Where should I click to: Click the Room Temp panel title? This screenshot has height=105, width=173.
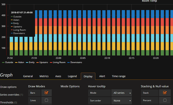pos(149,1)
